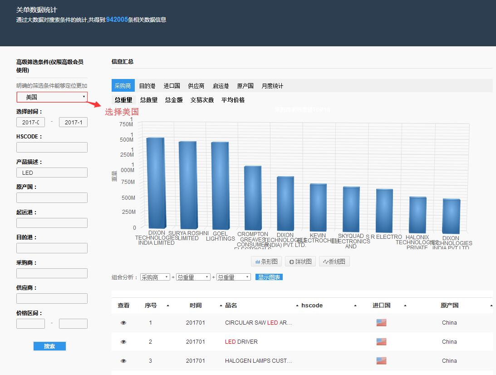The width and height of the screenshot is (496, 375).
Task: Click US flag in HALOGEN LAMPS row
Action: tap(381, 360)
